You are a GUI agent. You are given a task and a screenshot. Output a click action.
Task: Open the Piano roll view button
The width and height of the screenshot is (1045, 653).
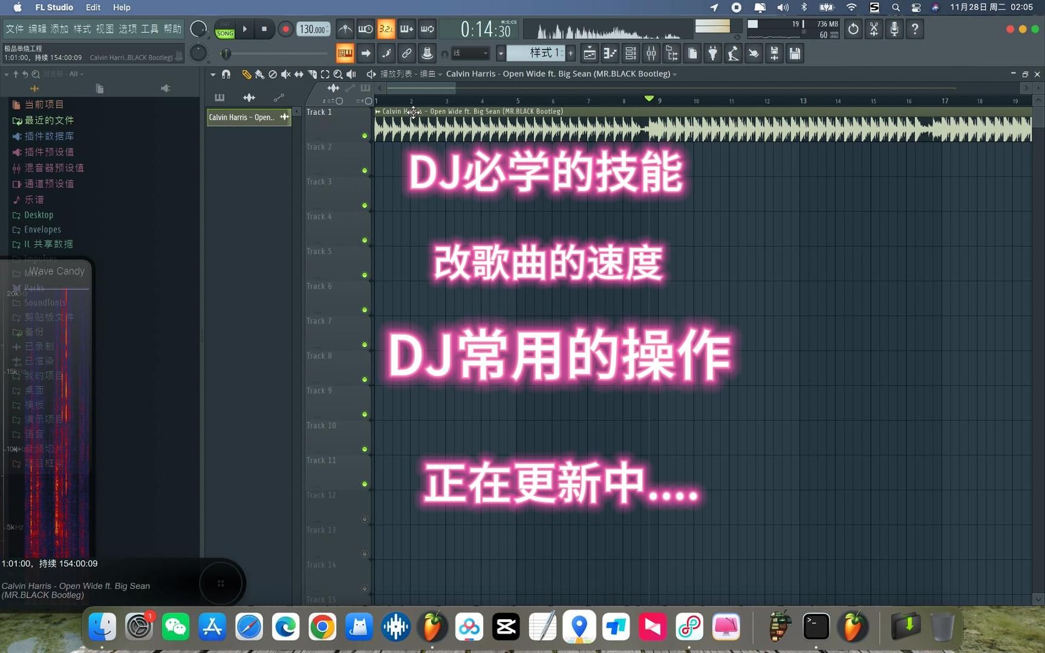[x=610, y=53]
